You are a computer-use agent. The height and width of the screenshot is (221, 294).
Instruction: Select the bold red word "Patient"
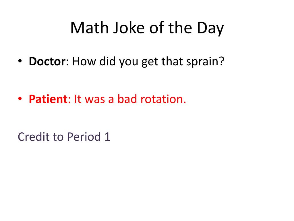[x=48, y=99]
